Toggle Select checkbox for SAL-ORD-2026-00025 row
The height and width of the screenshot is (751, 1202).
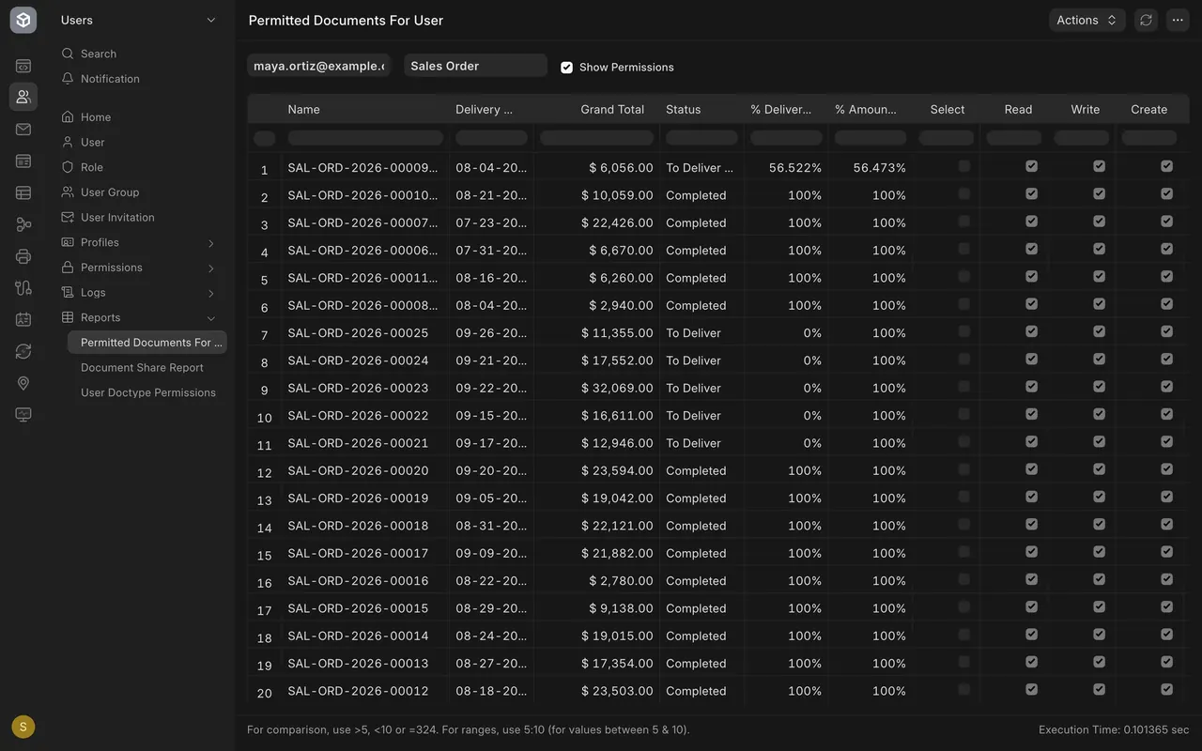coord(963,331)
